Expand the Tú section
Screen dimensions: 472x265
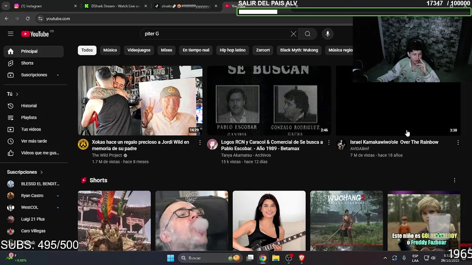pyautogui.click(x=13, y=94)
